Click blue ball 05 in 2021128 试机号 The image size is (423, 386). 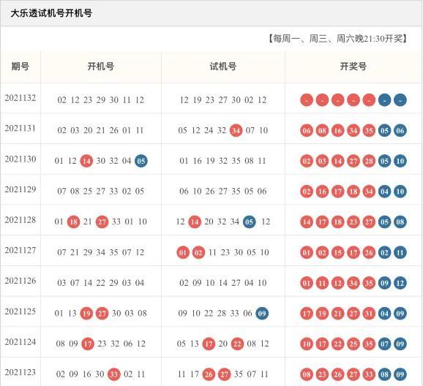coord(250,222)
